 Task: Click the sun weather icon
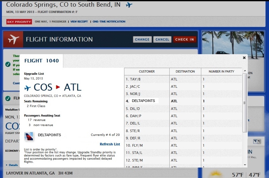[x=216, y=174]
